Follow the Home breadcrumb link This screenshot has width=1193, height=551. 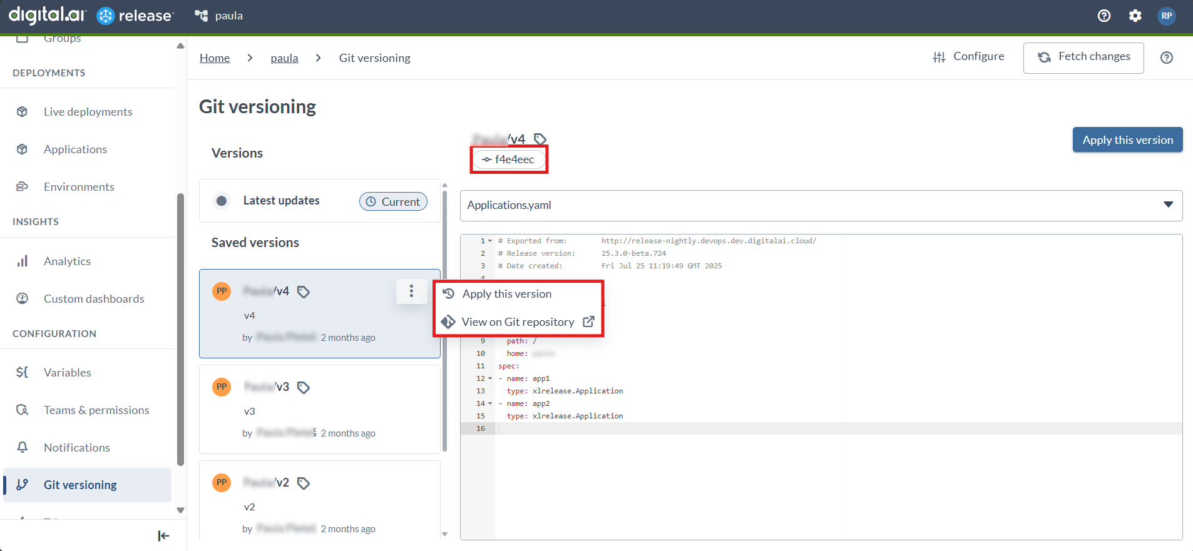pos(215,58)
